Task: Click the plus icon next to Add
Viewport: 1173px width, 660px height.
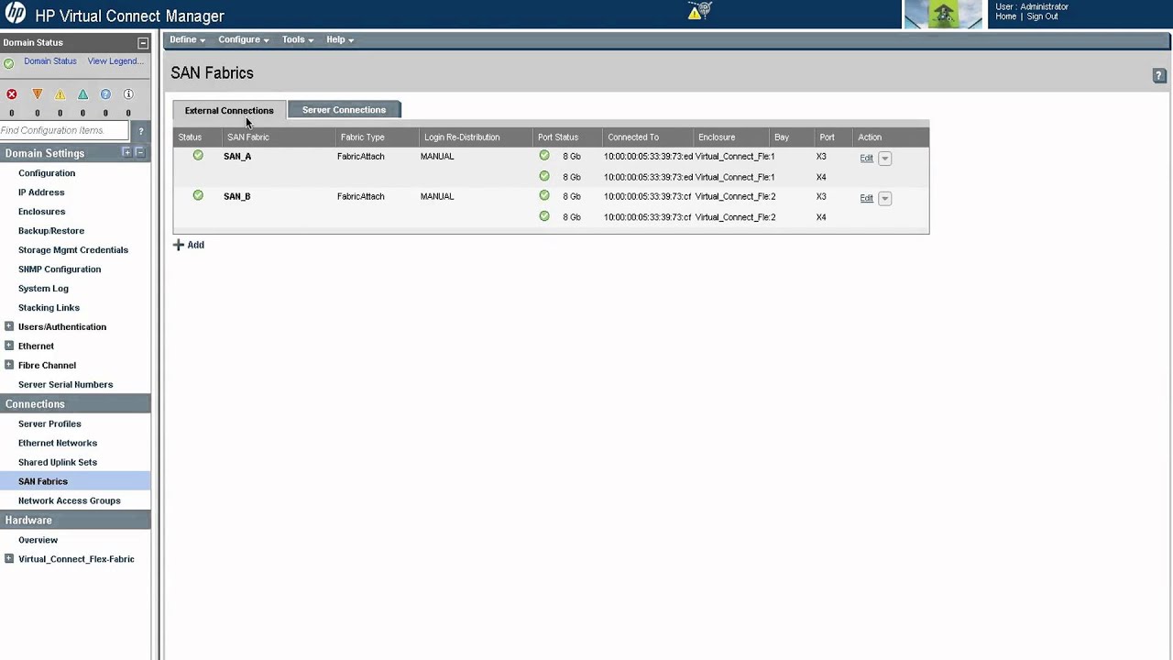Action: (x=179, y=245)
